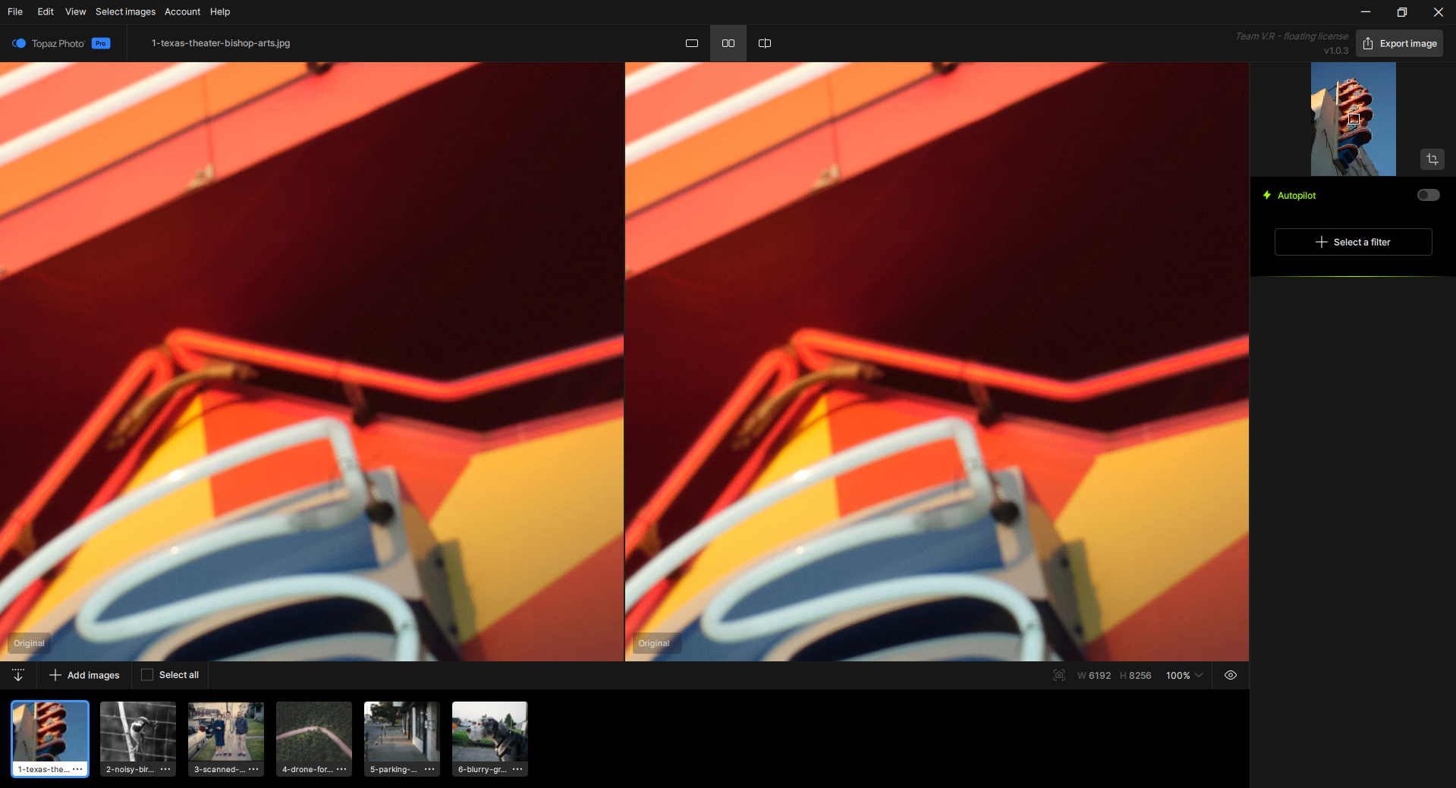Click the Select a filter button
This screenshot has height=788, width=1456.
pyautogui.click(x=1353, y=242)
